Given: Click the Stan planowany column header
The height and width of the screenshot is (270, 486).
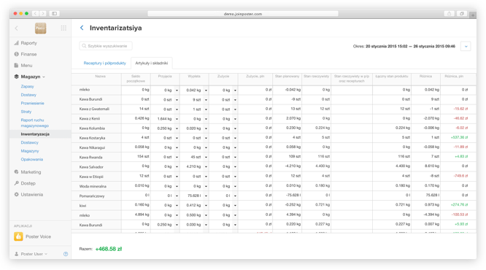Looking at the screenshot, I should coord(287,77).
